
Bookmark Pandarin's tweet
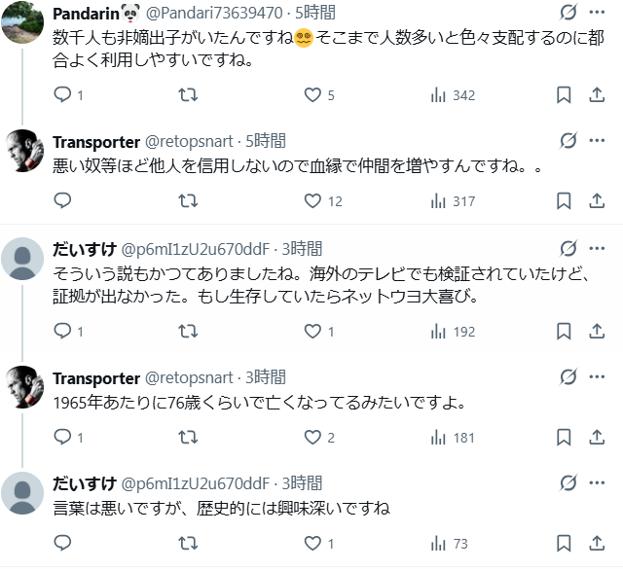563,95
